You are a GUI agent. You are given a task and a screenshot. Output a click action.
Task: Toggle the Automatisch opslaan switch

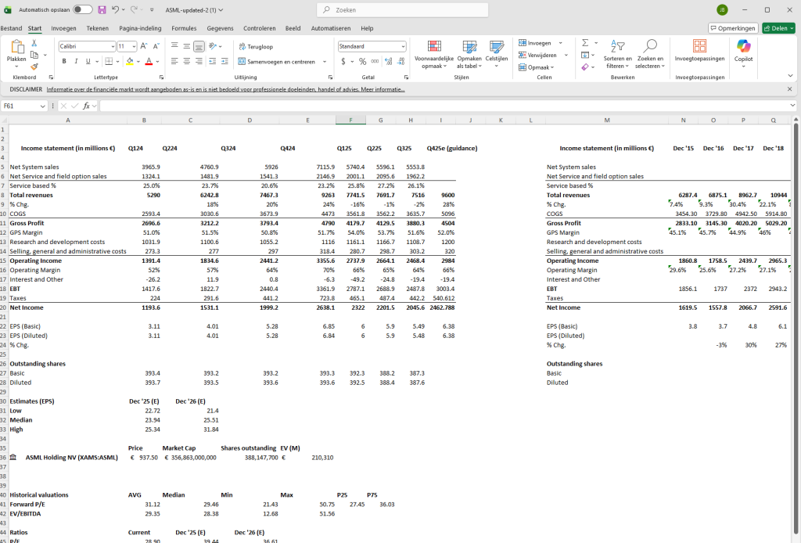pos(82,9)
